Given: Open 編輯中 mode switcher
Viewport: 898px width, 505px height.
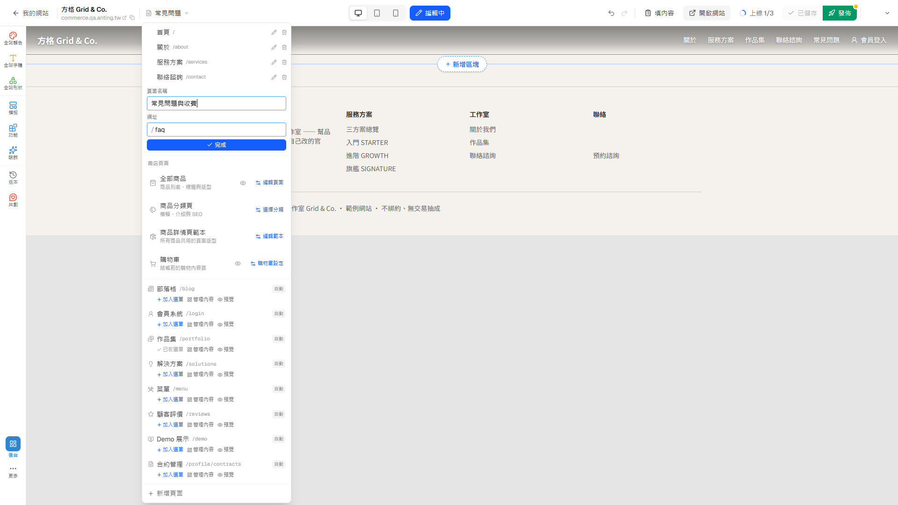Looking at the screenshot, I should [x=430, y=13].
